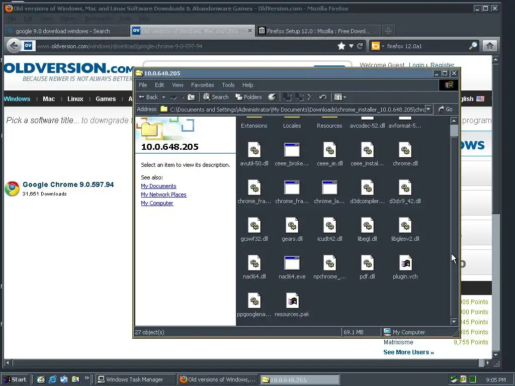This screenshot has height=386, width=515.
Task: Select resources.pak file icon
Action: [x=292, y=302]
